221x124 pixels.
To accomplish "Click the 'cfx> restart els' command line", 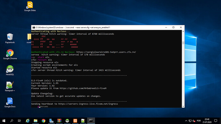I will (41, 60).
